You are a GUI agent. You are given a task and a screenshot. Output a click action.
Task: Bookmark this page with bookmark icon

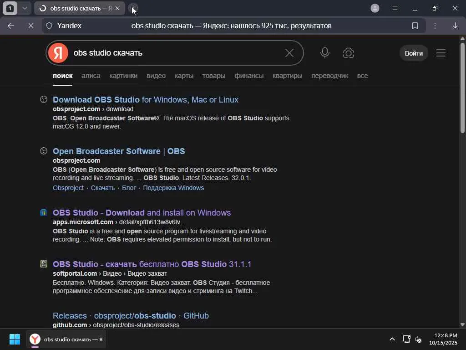click(x=415, y=26)
